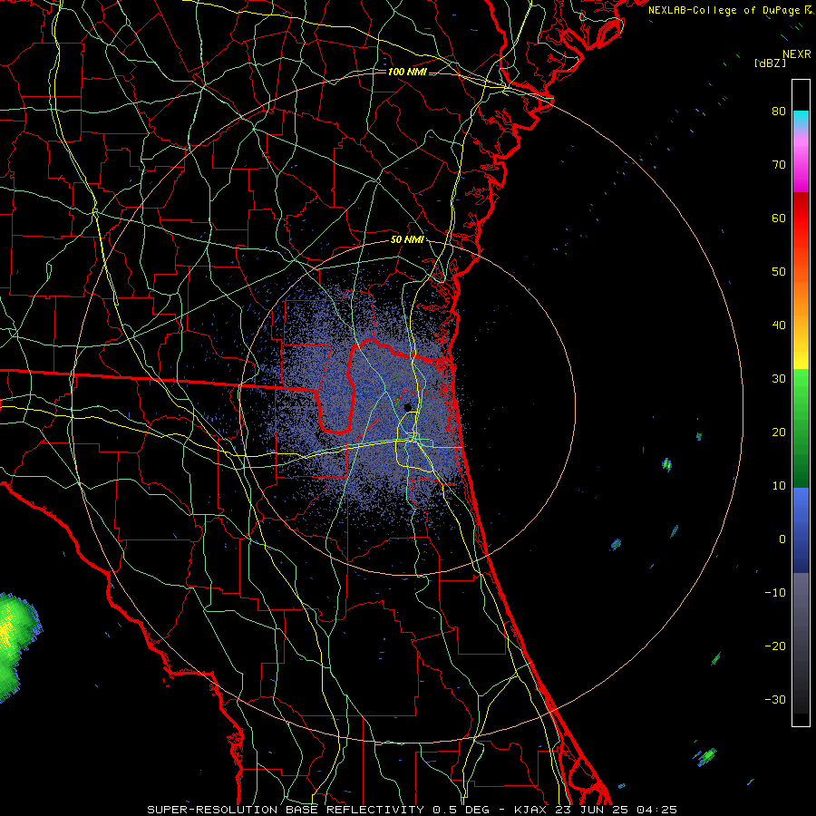Click the NEXR label above the scale
This screenshot has height=816, width=816.
click(797, 54)
